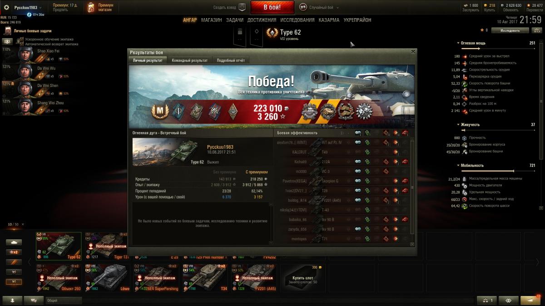Switch to the Командный результат tab
This screenshot has width=545, height=306.
click(x=189, y=60)
